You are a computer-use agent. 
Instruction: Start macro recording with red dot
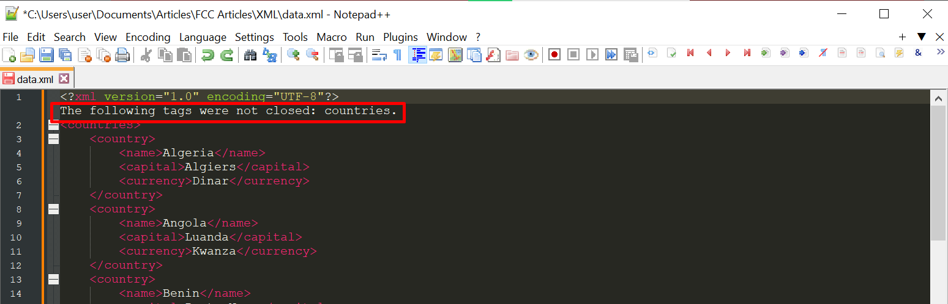(554, 55)
